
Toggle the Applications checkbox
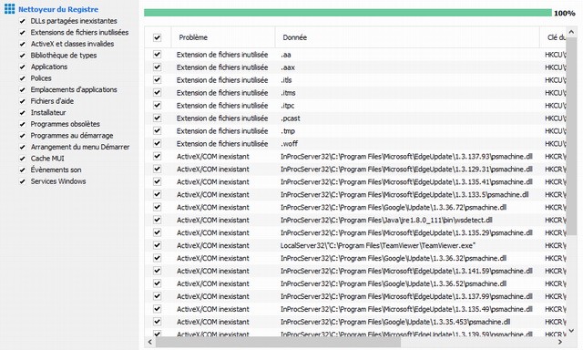tap(22, 67)
